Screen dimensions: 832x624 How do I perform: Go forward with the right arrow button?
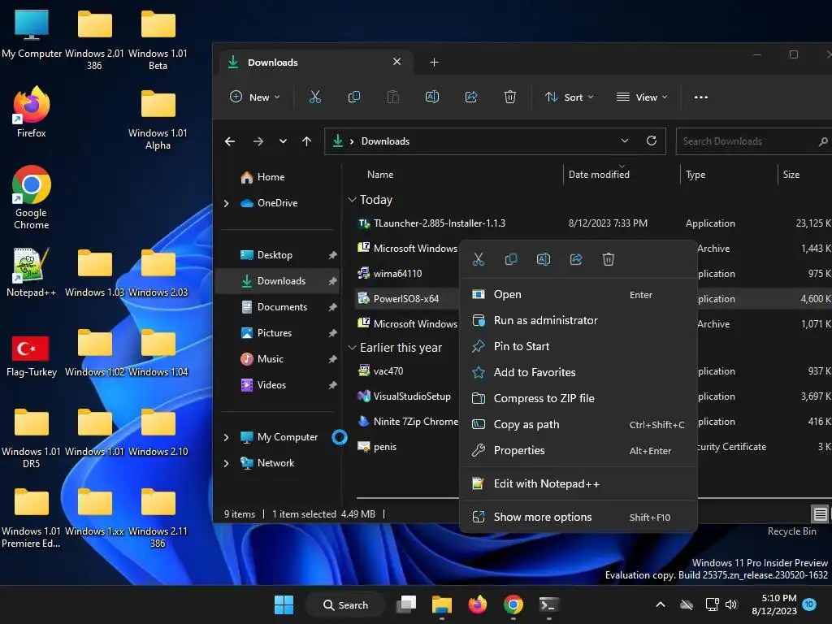pyautogui.click(x=258, y=141)
